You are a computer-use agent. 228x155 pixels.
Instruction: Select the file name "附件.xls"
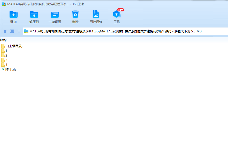(11, 69)
